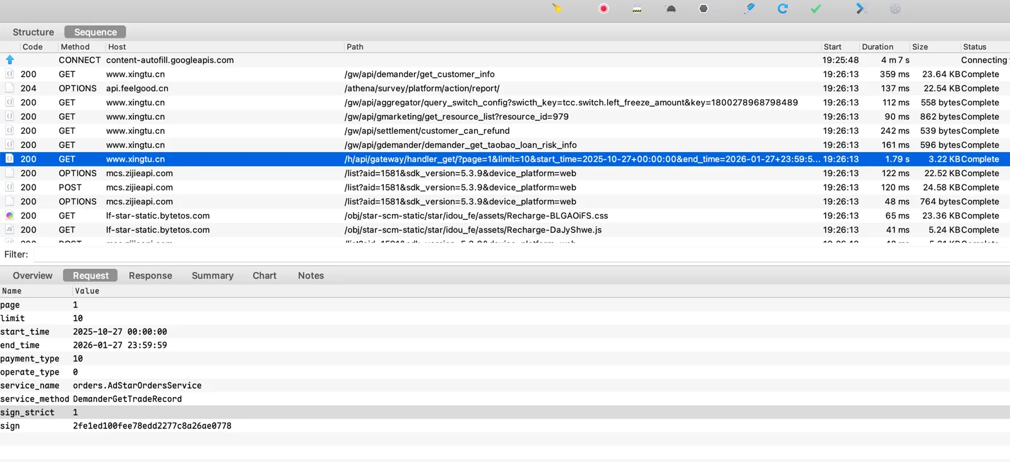Show the Overview tab

pos(33,276)
